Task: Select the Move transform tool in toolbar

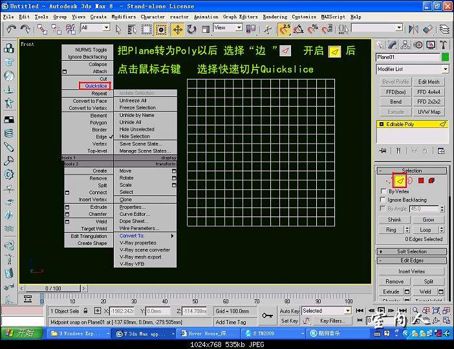Action: [178, 29]
